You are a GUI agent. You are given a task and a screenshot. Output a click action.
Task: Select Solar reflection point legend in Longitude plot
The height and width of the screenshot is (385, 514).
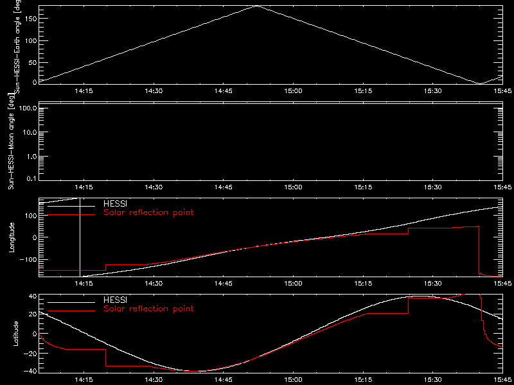[148, 213]
